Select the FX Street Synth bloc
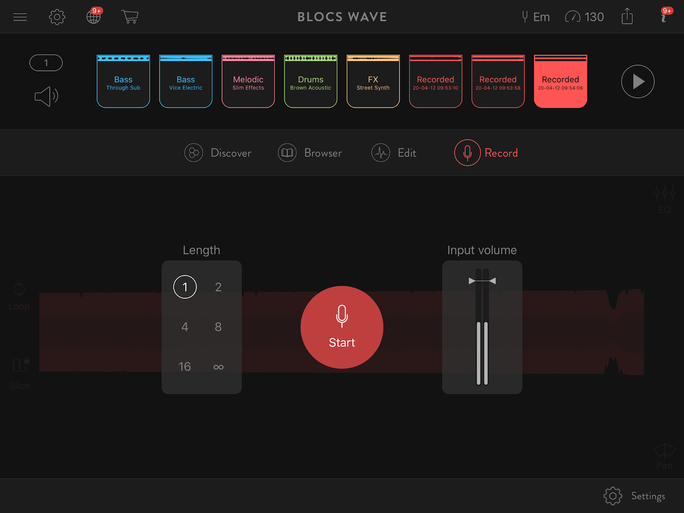Screen dimensions: 684x513 pyautogui.click(x=373, y=81)
